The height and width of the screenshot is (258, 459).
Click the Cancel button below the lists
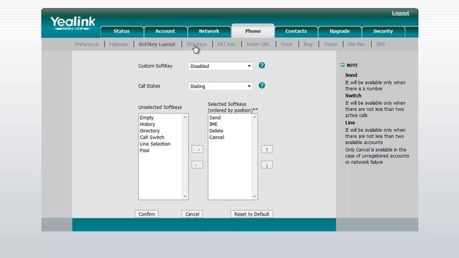pyautogui.click(x=192, y=214)
